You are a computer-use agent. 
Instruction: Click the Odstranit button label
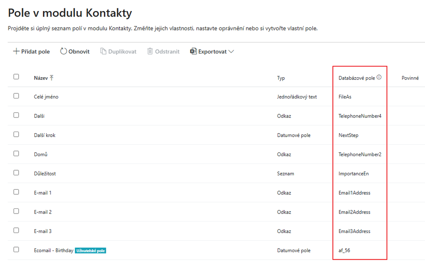pyautogui.click(x=167, y=51)
